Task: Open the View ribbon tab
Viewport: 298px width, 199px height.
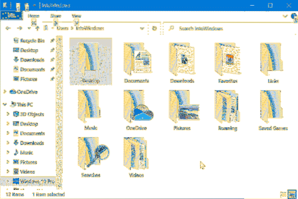Action: [x=76, y=16]
